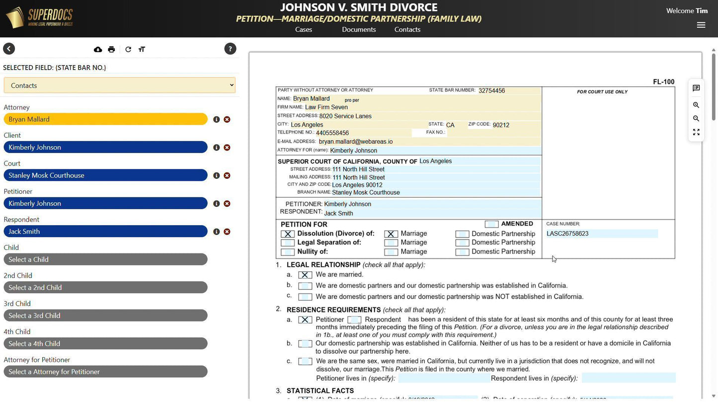Click the County of Los Angeles field
The width and height of the screenshot is (718, 404).
479,161
